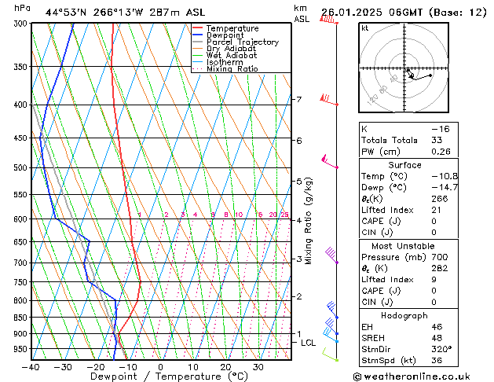Click the pink mixing ratio label 25
This screenshot has height=382, width=494.
285,215
